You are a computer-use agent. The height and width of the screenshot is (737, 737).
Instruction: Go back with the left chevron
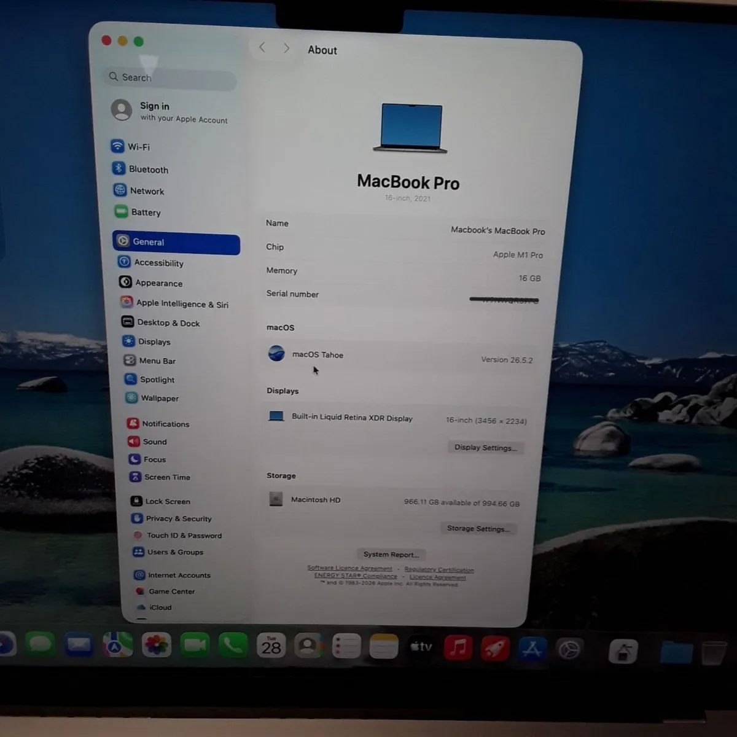click(262, 47)
